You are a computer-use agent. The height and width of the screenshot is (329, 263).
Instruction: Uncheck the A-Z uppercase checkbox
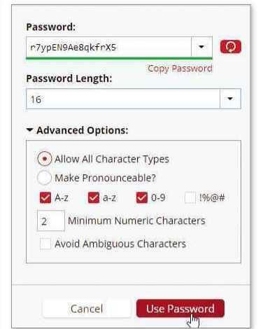pos(45,198)
